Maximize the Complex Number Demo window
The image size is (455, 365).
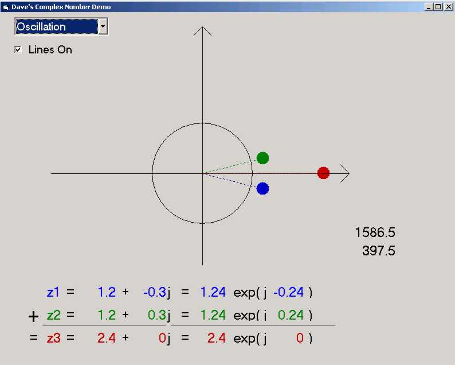point(438,6)
